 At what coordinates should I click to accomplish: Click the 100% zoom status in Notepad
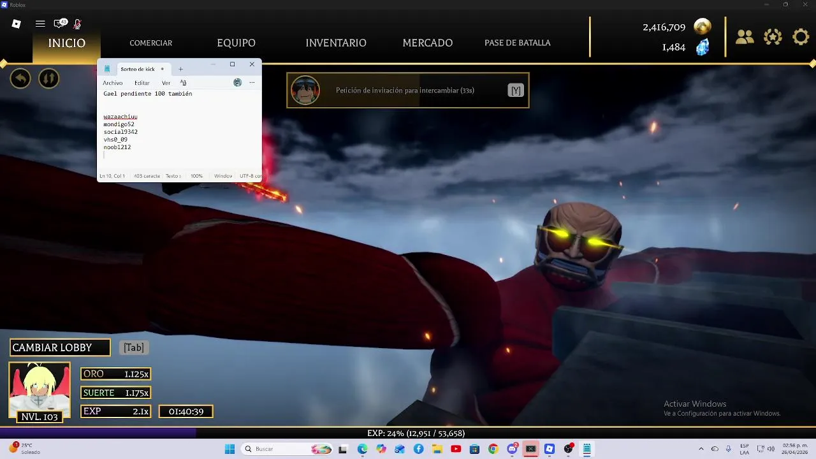point(196,176)
